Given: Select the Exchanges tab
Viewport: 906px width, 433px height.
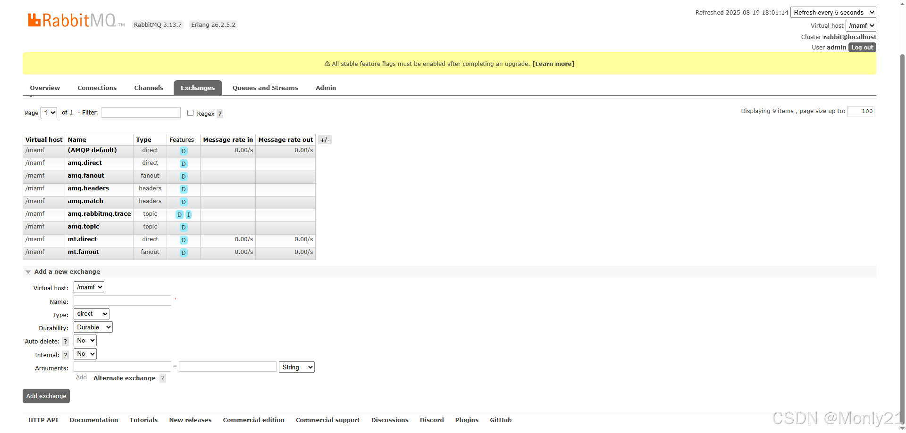Looking at the screenshot, I should (198, 88).
